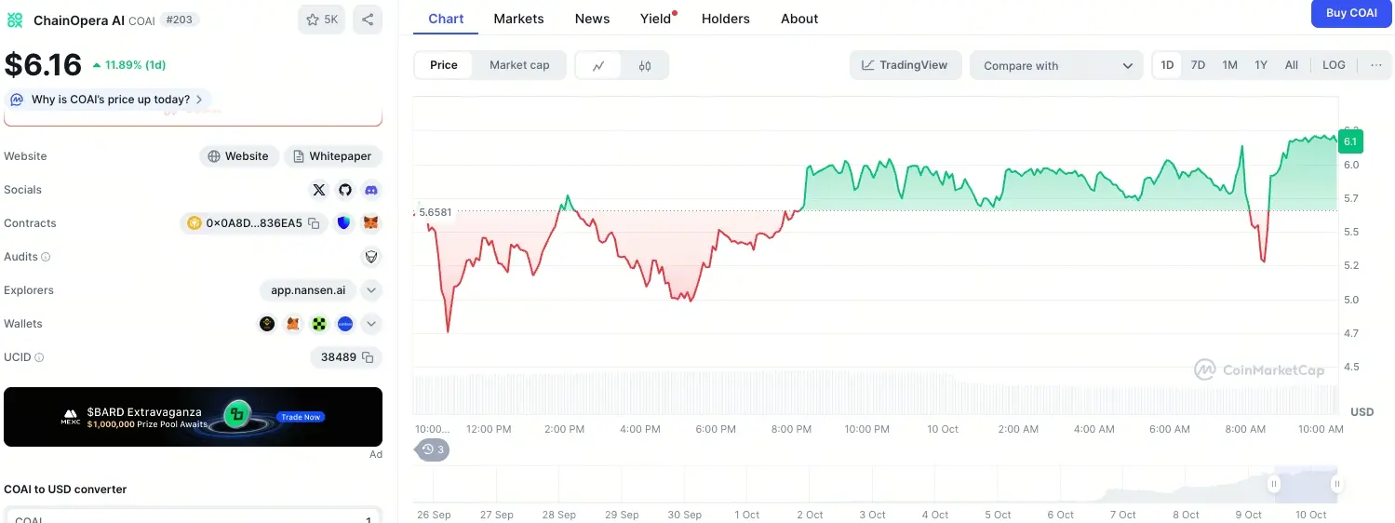1395x523 pixels.
Task: Select the 7D time range
Action: pyautogui.click(x=1198, y=65)
